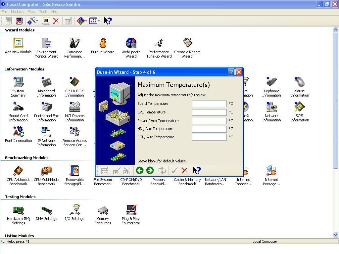The image size is (339, 254).
Task: Select Removable Storage/Flash benchmark icon
Action: (x=74, y=175)
